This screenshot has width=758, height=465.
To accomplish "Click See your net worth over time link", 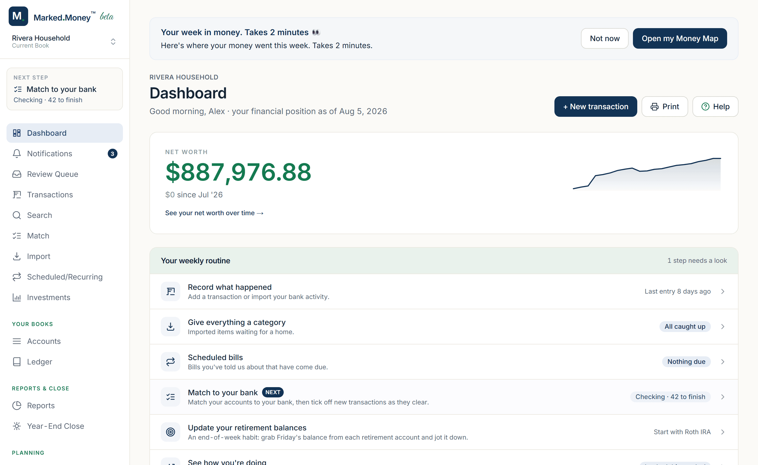I will 214,213.
